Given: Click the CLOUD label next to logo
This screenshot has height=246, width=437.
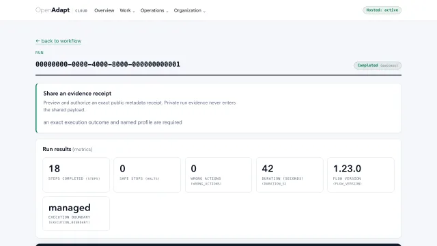Looking at the screenshot, I should coord(81,11).
